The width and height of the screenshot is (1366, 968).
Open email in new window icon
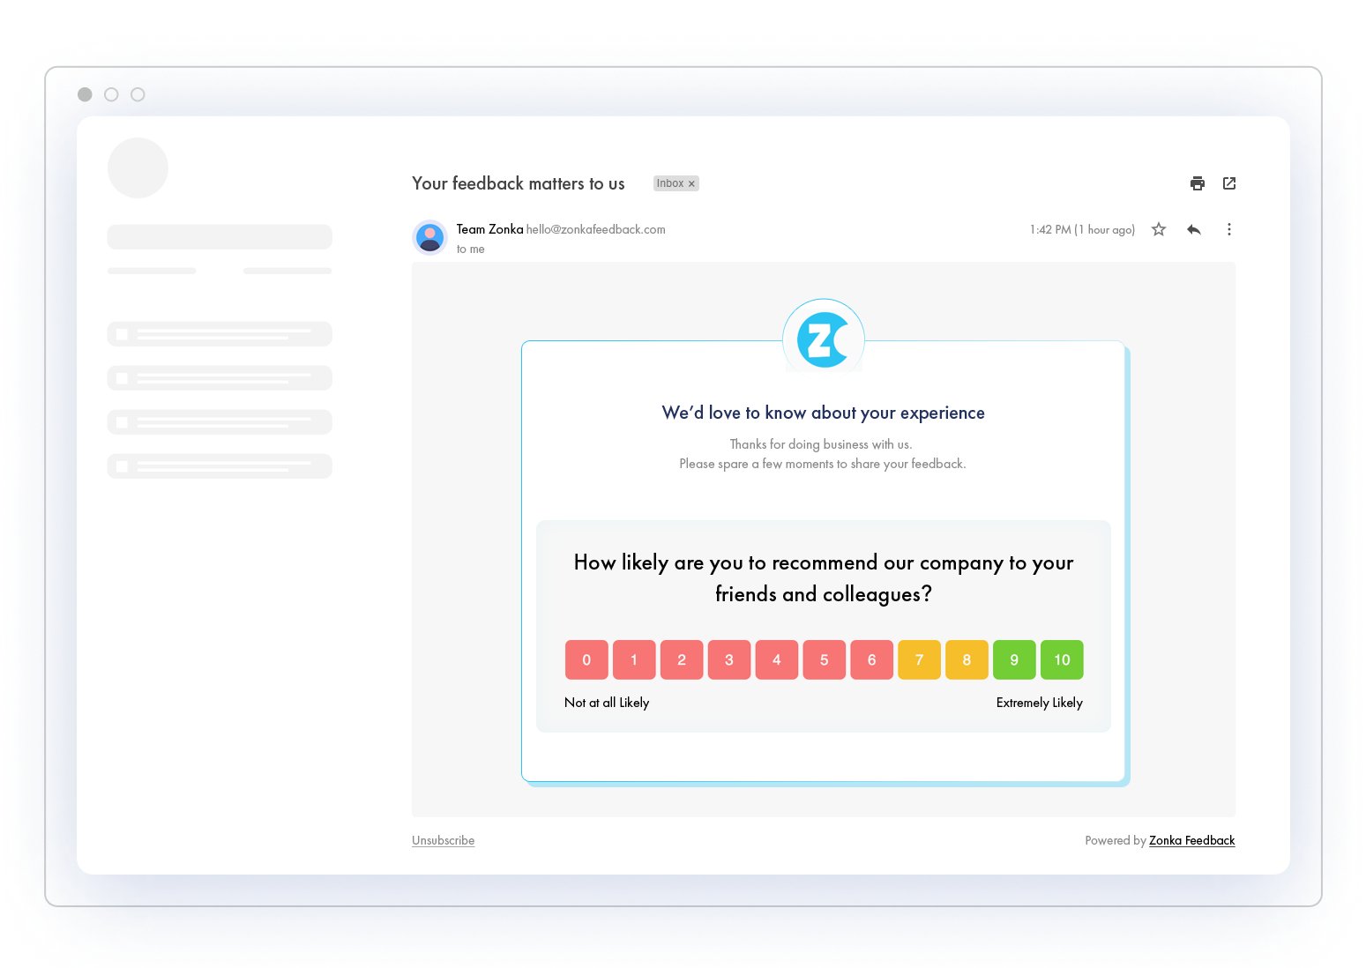[x=1229, y=183]
